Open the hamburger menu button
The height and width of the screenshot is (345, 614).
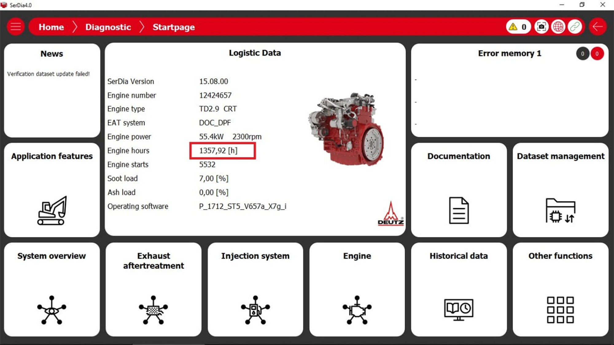click(x=16, y=27)
